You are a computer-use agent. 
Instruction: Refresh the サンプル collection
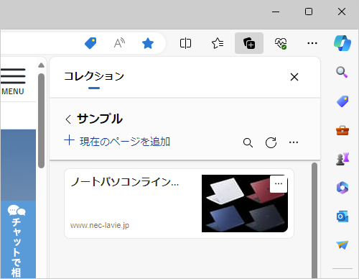(271, 142)
